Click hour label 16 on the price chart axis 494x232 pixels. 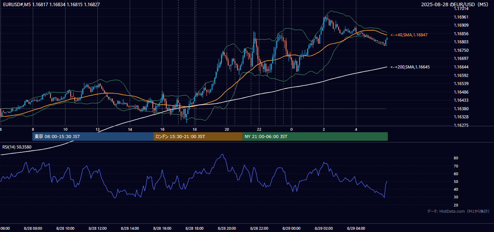162,130
